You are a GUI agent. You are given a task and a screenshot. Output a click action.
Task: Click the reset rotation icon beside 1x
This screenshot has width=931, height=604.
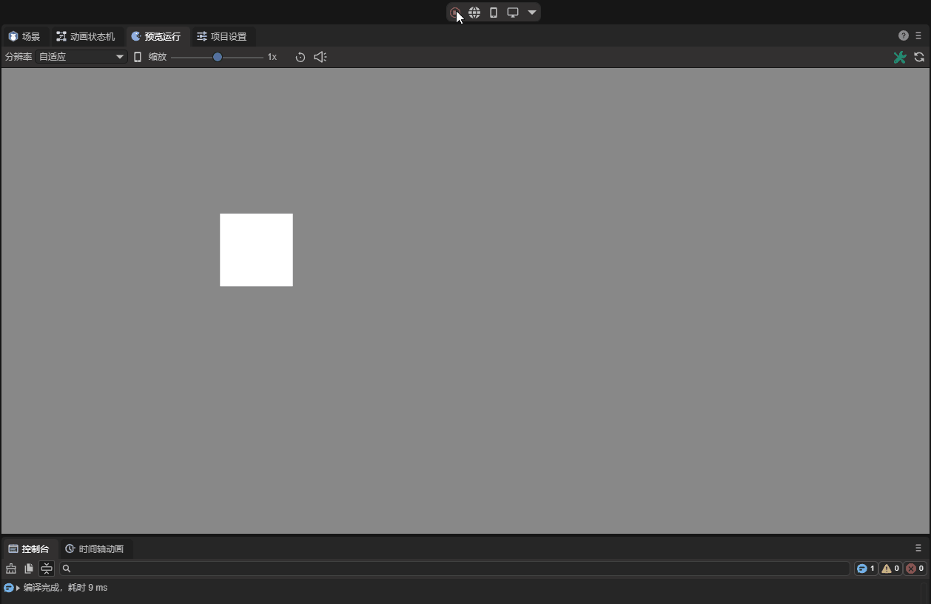point(300,57)
